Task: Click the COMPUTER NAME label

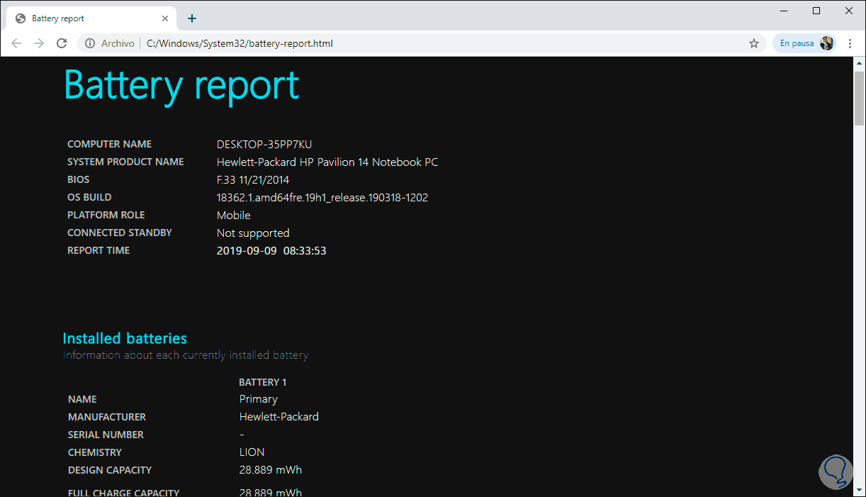Action: (x=109, y=144)
